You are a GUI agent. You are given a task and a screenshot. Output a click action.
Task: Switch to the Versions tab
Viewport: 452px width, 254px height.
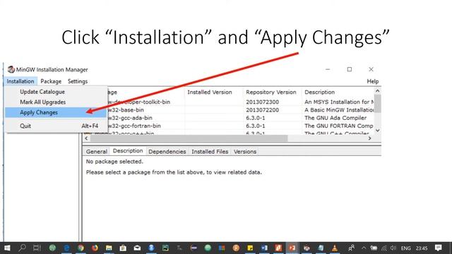(x=245, y=152)
